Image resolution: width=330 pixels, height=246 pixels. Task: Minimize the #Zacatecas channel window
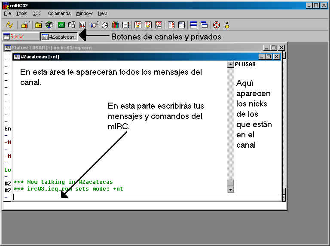262,57
